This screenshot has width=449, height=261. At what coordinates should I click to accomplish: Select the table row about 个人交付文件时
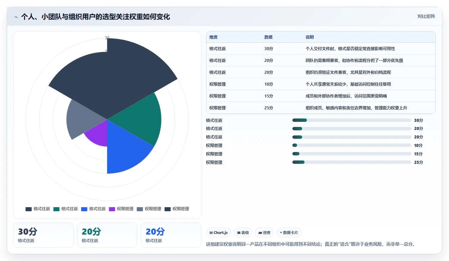pyautogui.click(x=321, y=48)
